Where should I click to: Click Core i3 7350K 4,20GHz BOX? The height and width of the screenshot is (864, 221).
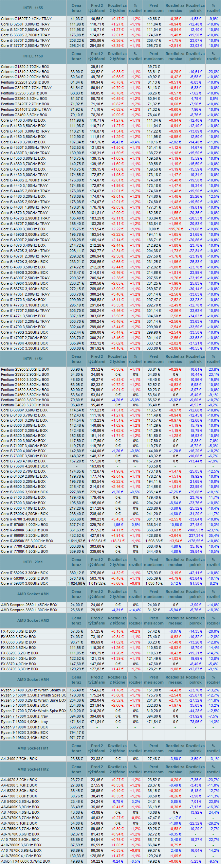click(x=24, y=466)
